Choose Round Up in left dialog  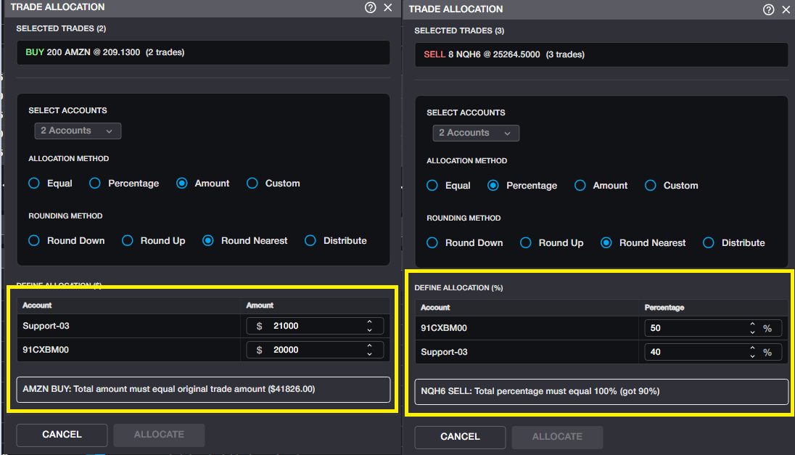[128, 241]
